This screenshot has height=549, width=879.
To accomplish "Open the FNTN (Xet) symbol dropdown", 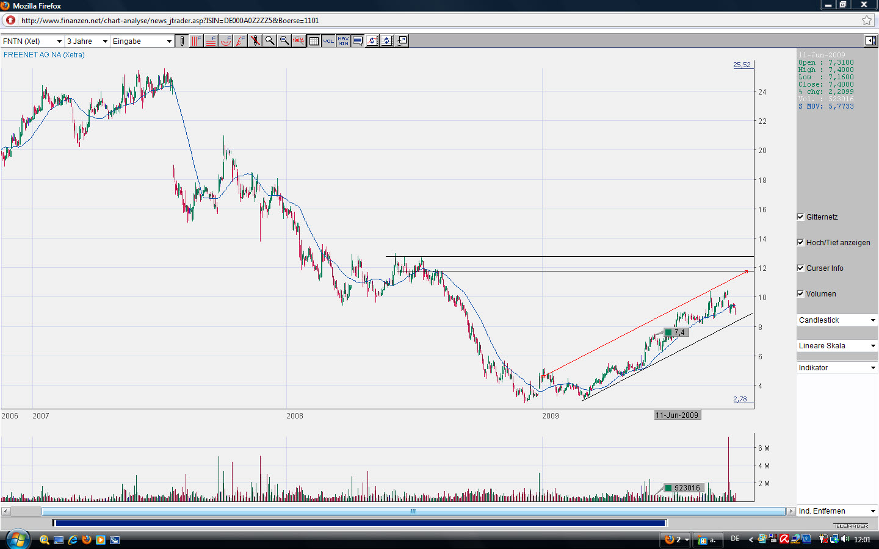I will tap(32, 41).
